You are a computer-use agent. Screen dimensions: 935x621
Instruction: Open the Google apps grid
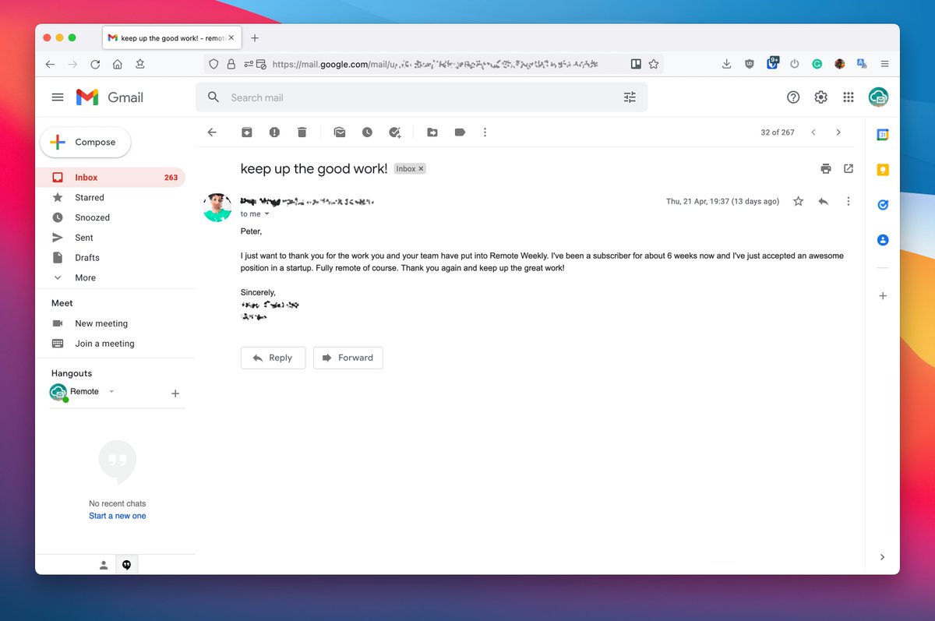coord(849,97)
